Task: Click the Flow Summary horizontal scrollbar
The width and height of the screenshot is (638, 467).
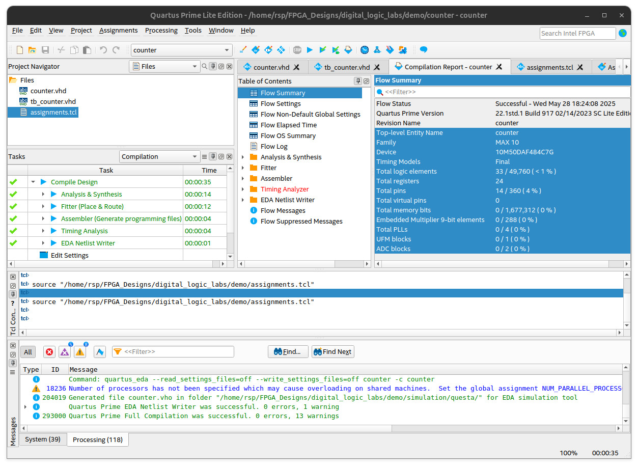Action: pyautogui.click(x=499, y=264)
